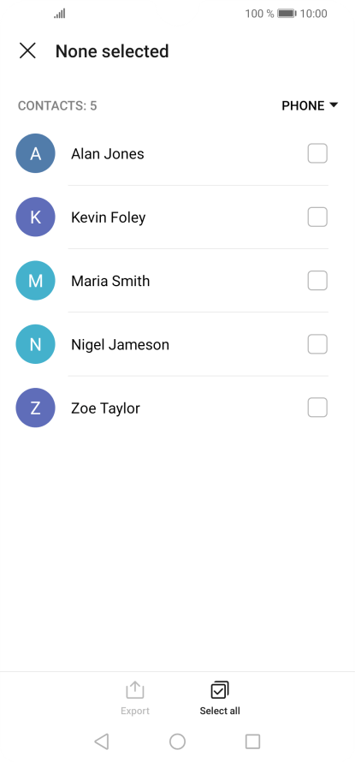The image size is (355, 762).
Task: Open the PHONE storage dropdown
Action: coord(310,105)
